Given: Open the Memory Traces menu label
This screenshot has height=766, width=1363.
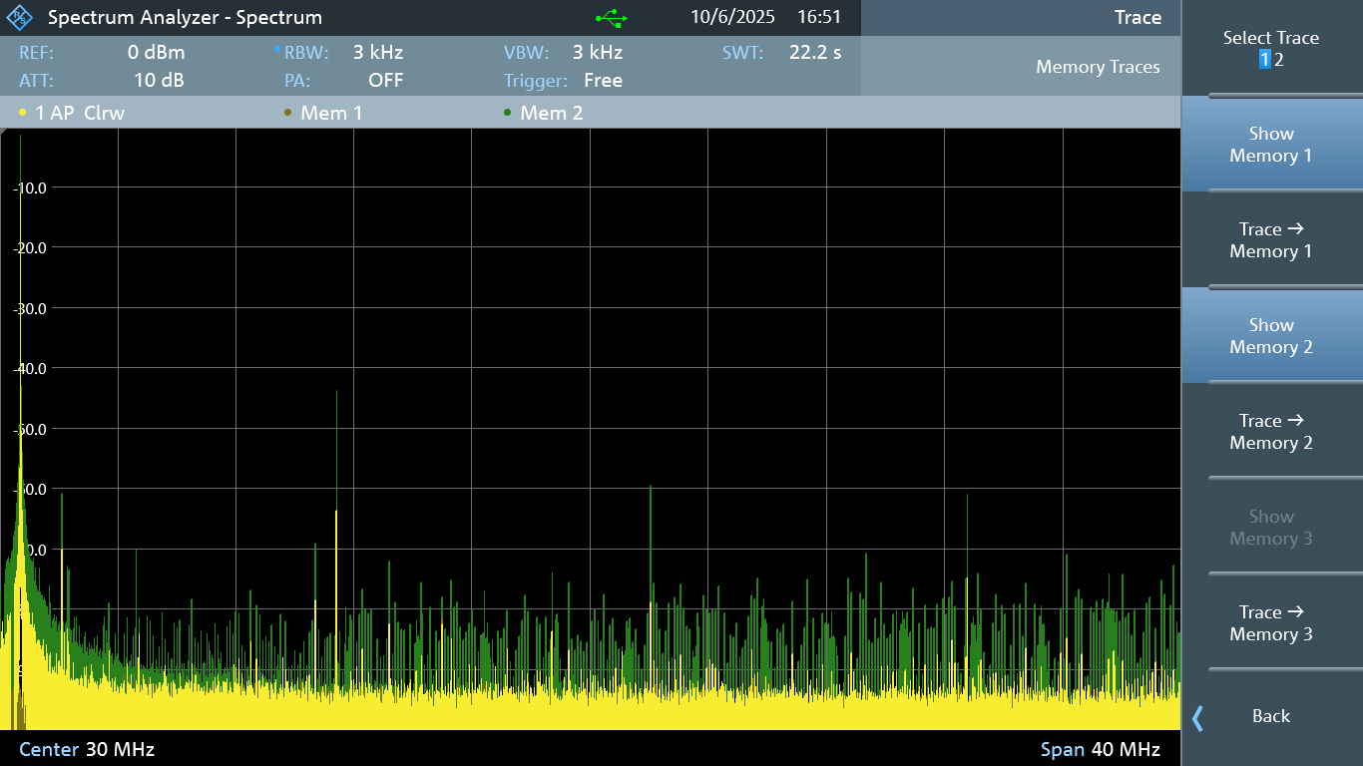Looking at the screenshot, I should coord(1098,67).
